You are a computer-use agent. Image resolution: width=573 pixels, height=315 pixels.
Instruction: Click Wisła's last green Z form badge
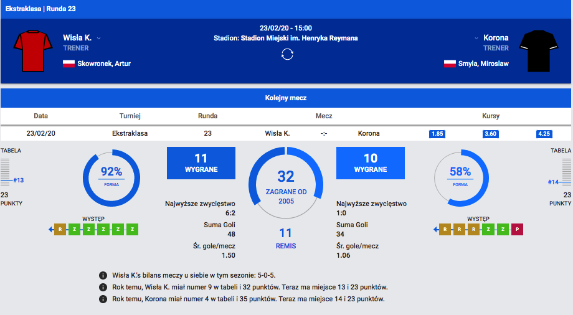[132, 230]
